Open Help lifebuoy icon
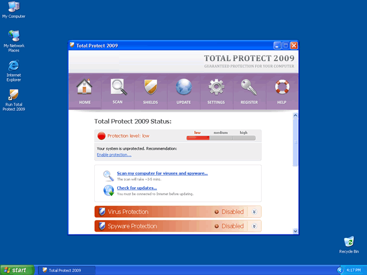 click(x=281, y=88)
